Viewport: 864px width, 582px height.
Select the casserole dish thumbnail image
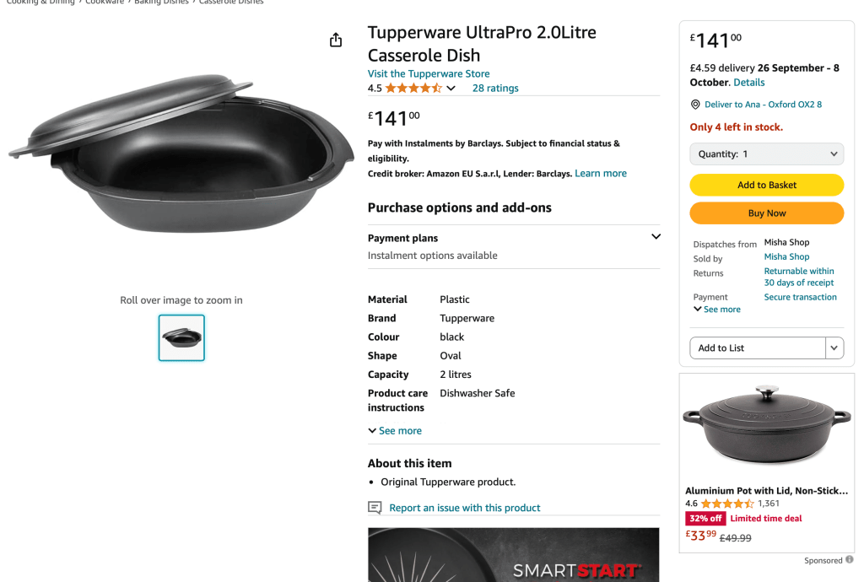(x=181, y=337)
